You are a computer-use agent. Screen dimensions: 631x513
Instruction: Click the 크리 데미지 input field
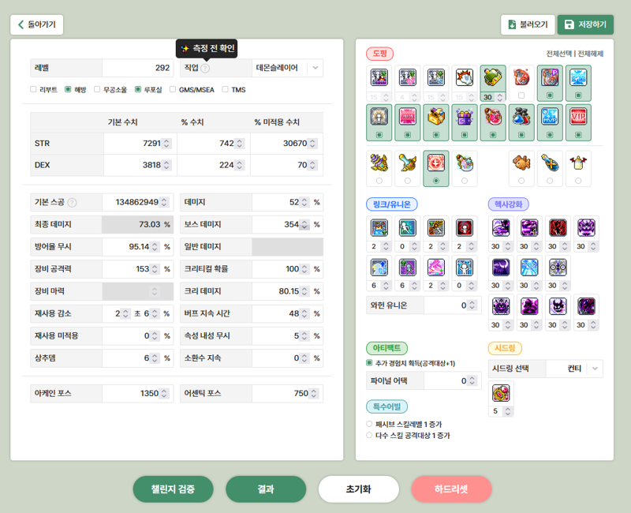[287, 291]
